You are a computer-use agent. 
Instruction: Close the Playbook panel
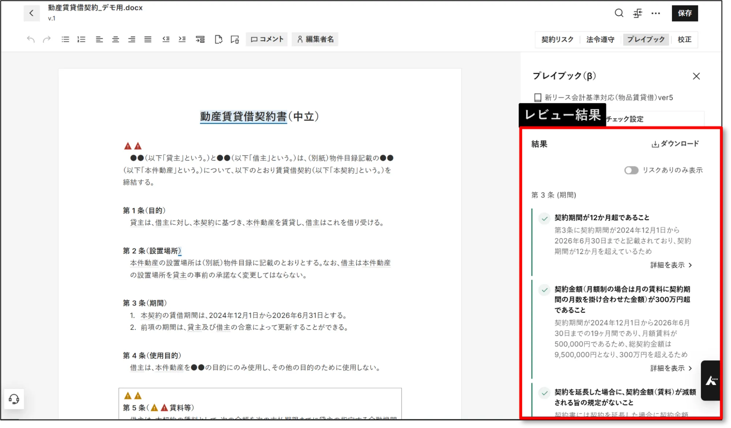point(696,76)
